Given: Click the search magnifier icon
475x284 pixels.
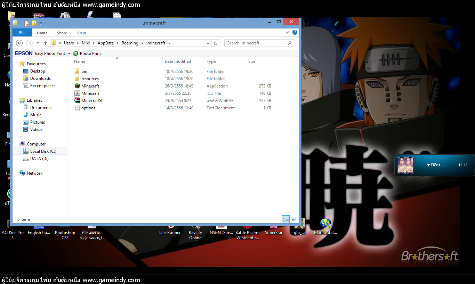Looking at the screenshot, I should [x=289, y=43].
